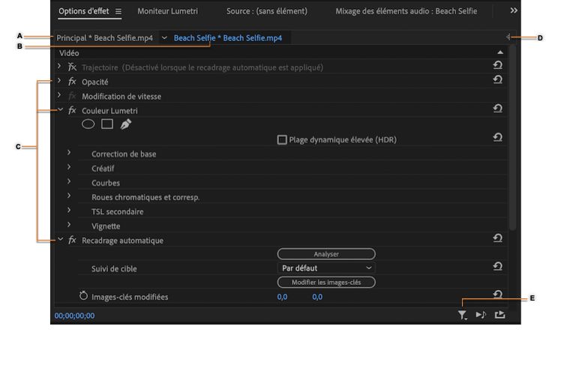Select the Correction de base label
The height and width of the screenshot is (374, 570).
point(124,154)
